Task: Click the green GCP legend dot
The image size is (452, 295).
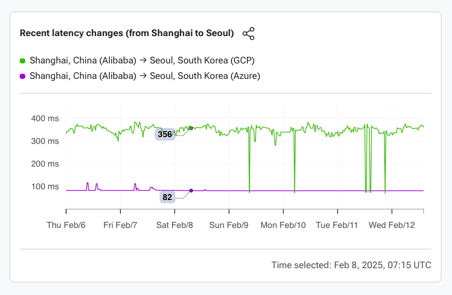Action: click(23, 61)
